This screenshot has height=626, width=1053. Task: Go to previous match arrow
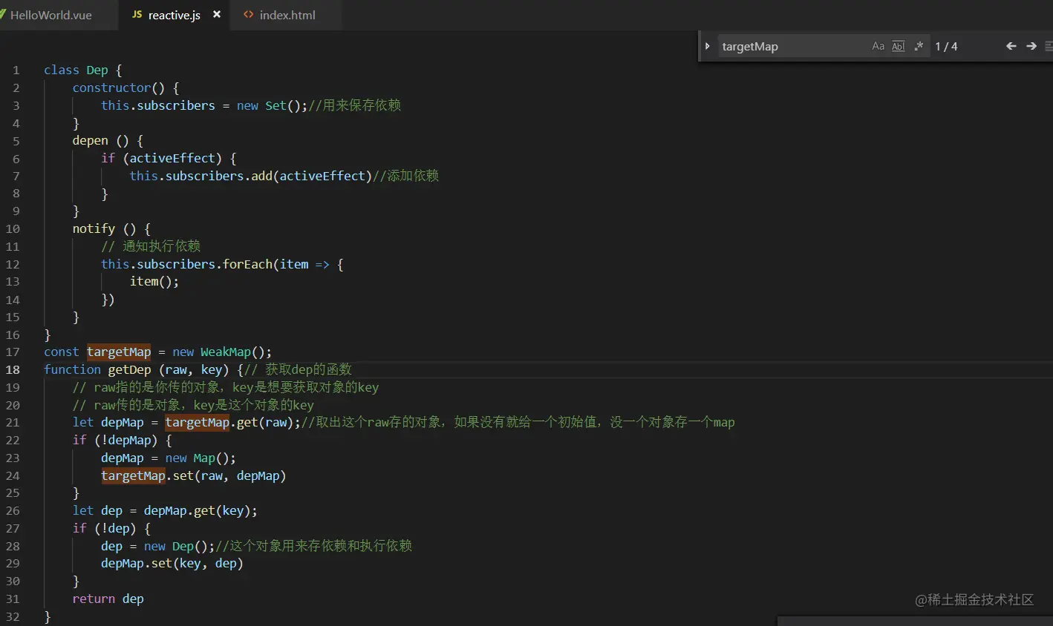pos(1011,46)
